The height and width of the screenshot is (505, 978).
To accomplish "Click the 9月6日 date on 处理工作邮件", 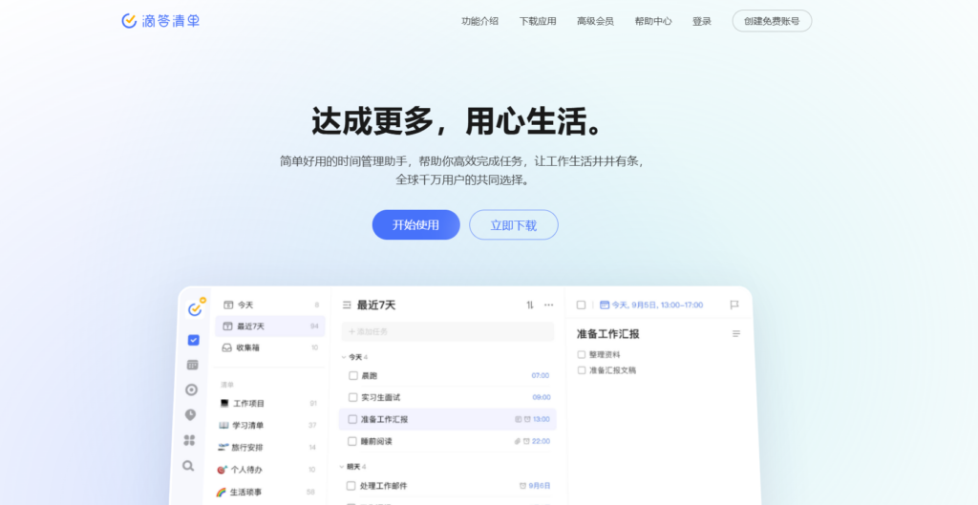I will pos(541,486).
